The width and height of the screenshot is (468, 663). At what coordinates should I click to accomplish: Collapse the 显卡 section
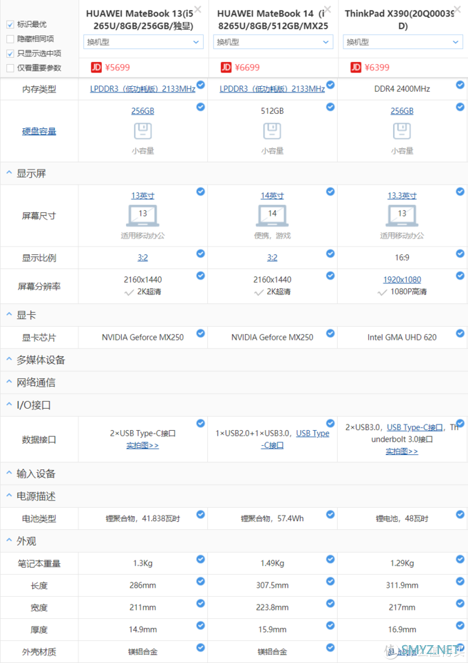point(10,314)
